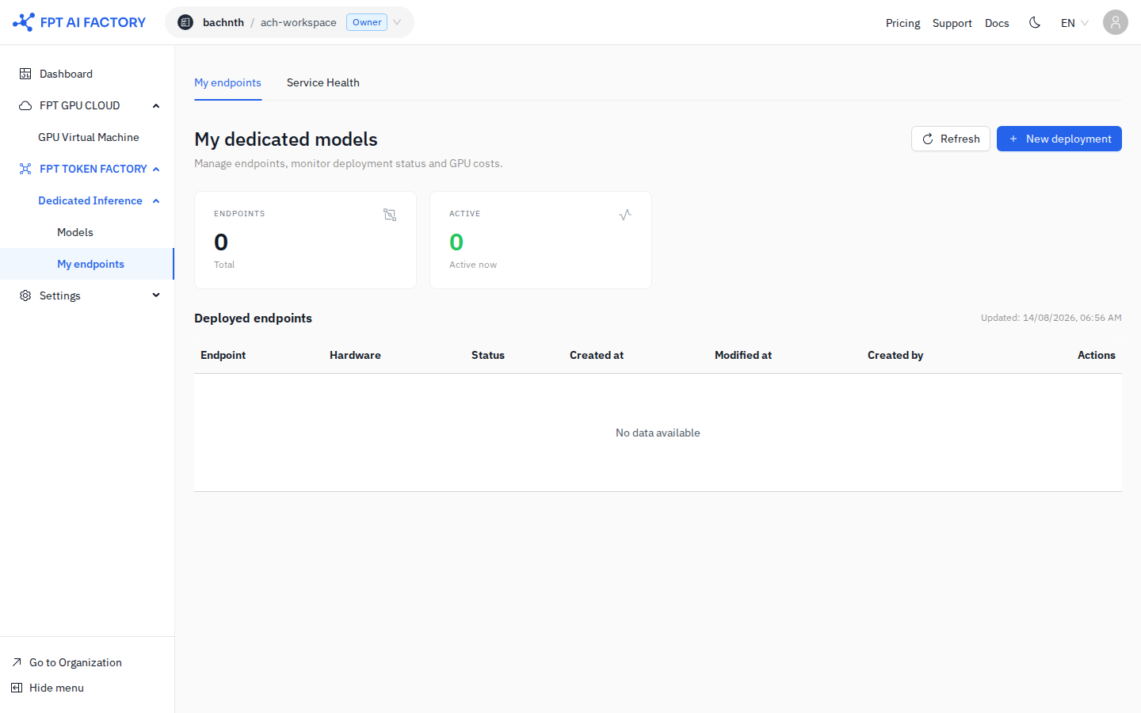
Task: Click the FPT AI Factory logo
Action: click(x=79, y=22)
